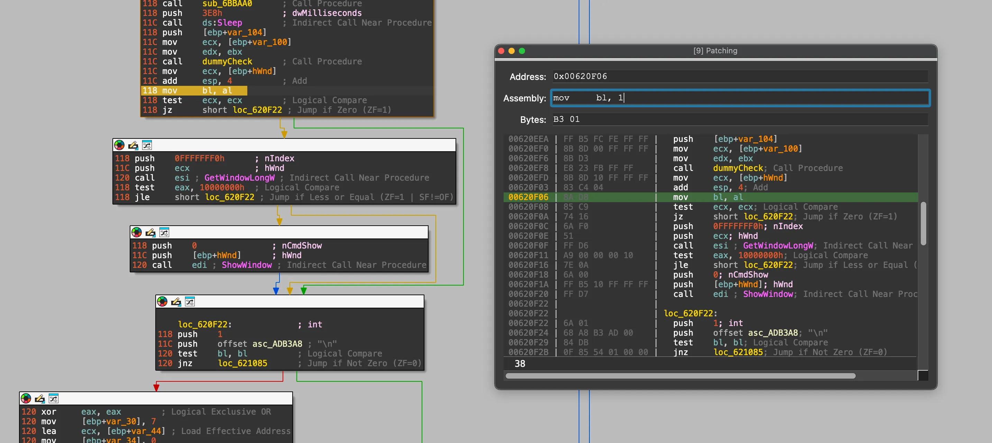Viewport: 992px width, 443px height.
Task: Click the vertical scrollbar thumb in Patching dialog
Action: pyautogui.click(x=923, y=224)
